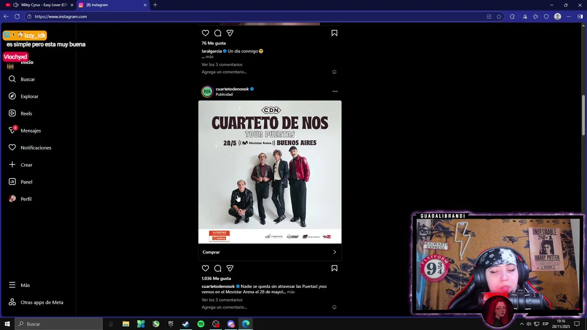
Task: Open emoji picker on cuartetodenosok comment box
Action: click(334, 308)
